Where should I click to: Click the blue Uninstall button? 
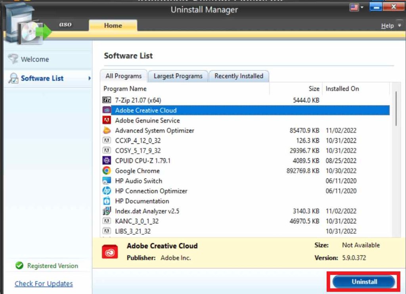point(364,282)
